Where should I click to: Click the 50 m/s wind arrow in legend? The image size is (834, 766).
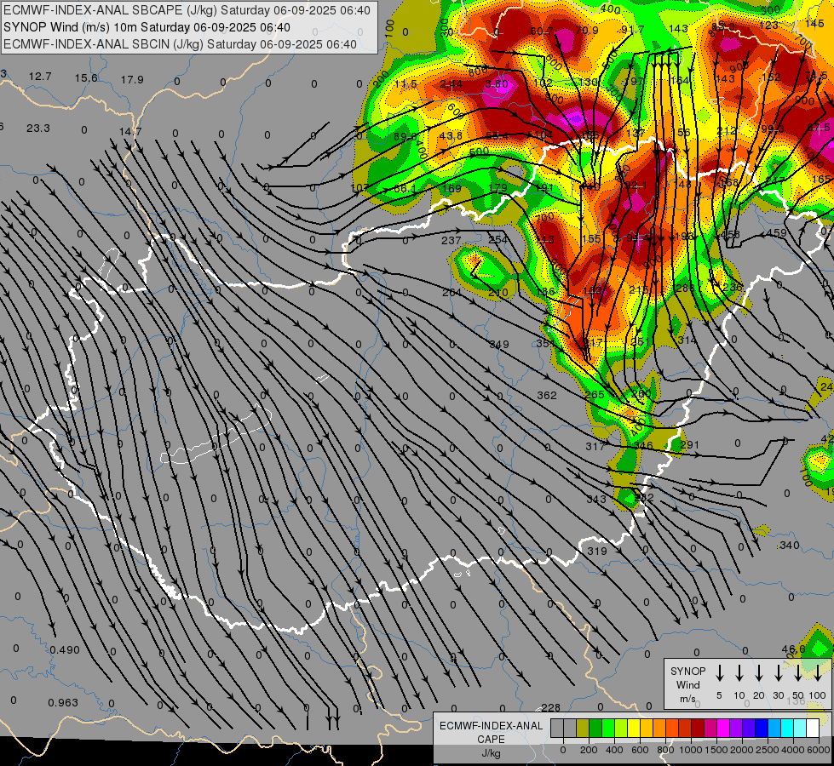pyautogui.click(x=798, y=672)
